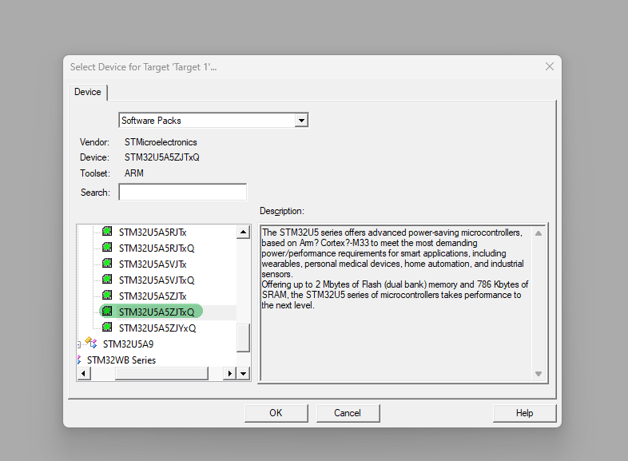Click device list scroll left arrow
The width and height of the screenshot is (628, 461).
(83, 374)
